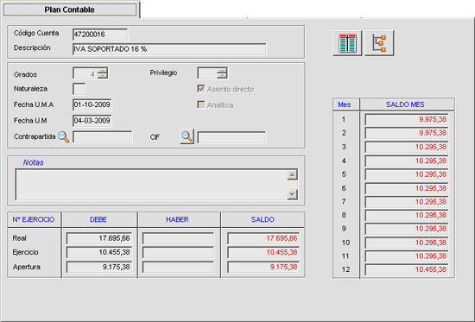The image size is (475, 322).
Task: Decrease the Privilegio spinner value
Action: [x=222, y=76]
